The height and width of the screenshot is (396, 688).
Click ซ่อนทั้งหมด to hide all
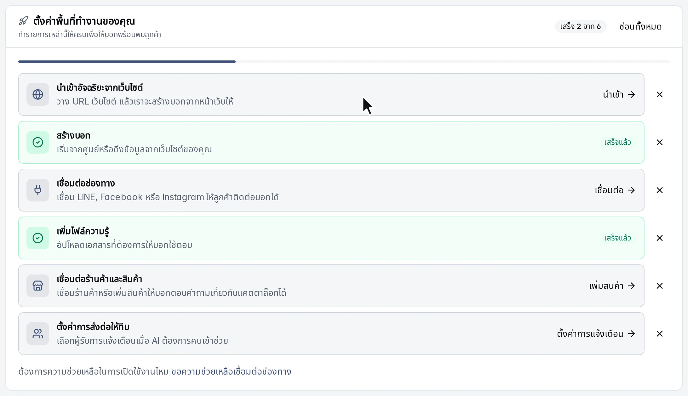[640, 26]
